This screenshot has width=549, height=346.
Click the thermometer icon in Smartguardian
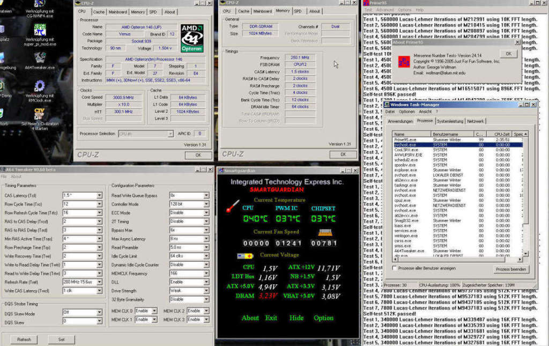233,207
